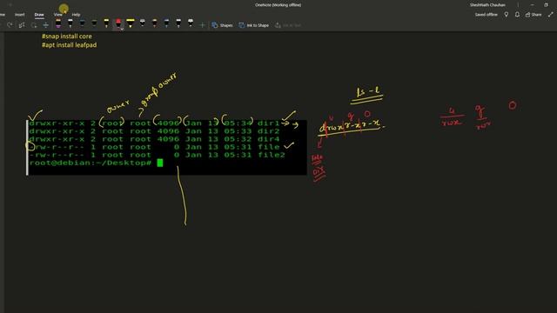The height and width of the screenshot is (313, 557).
Task: Open the Shapes tool
Action: click(x=223, y=25)
